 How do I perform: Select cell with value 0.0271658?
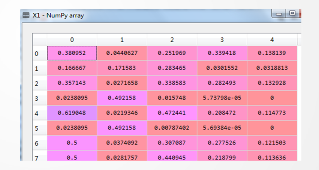pyautogui.click(x=122, y=83)
